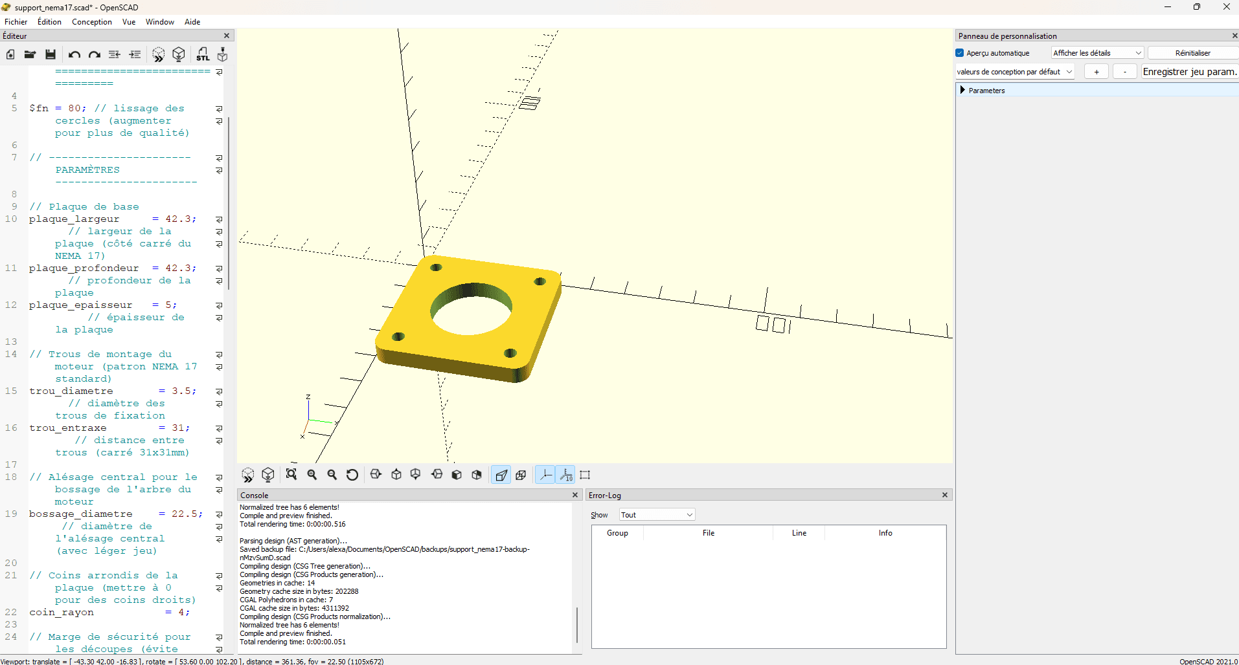The width and height of the screenshot is (1239, 665).
Task: Click code line trou_diametre = 3.5
Action: pyautogui.click(x=113, y=391)
